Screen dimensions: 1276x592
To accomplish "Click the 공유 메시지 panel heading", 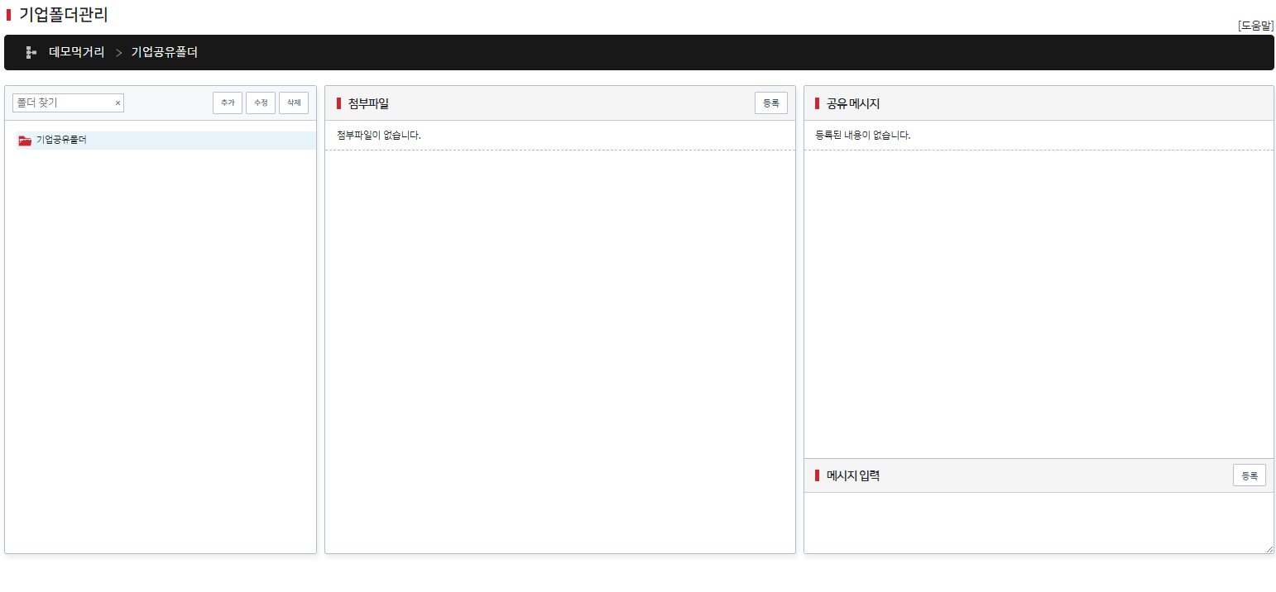I will (852, 103).
